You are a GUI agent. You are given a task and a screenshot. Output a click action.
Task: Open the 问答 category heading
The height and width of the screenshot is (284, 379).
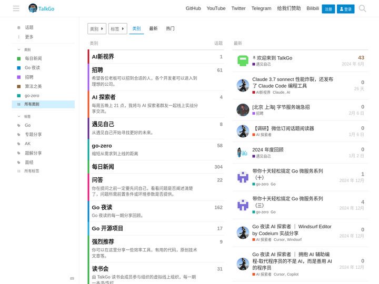pos(97,180)
